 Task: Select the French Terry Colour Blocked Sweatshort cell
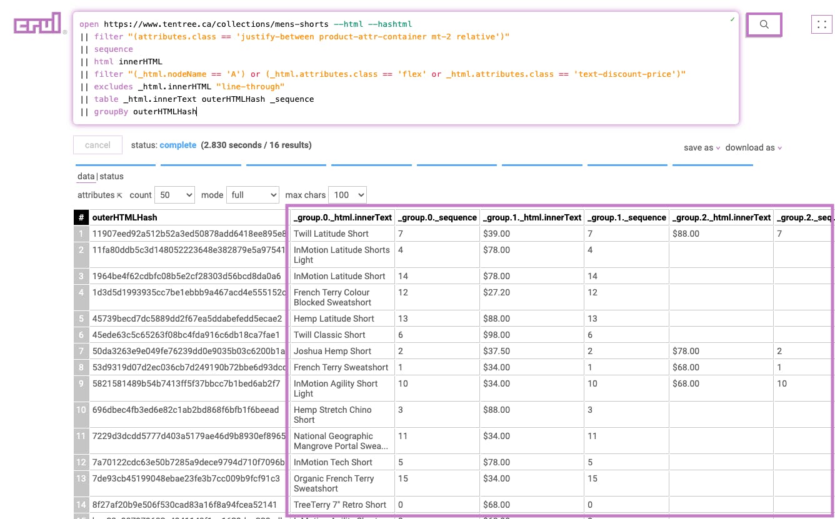[342, 297]
